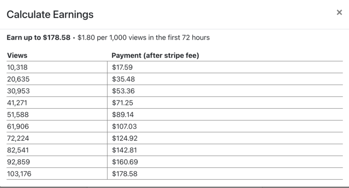
Task: Click the Earn up to $178.58 text
Action: coord(39,37)
